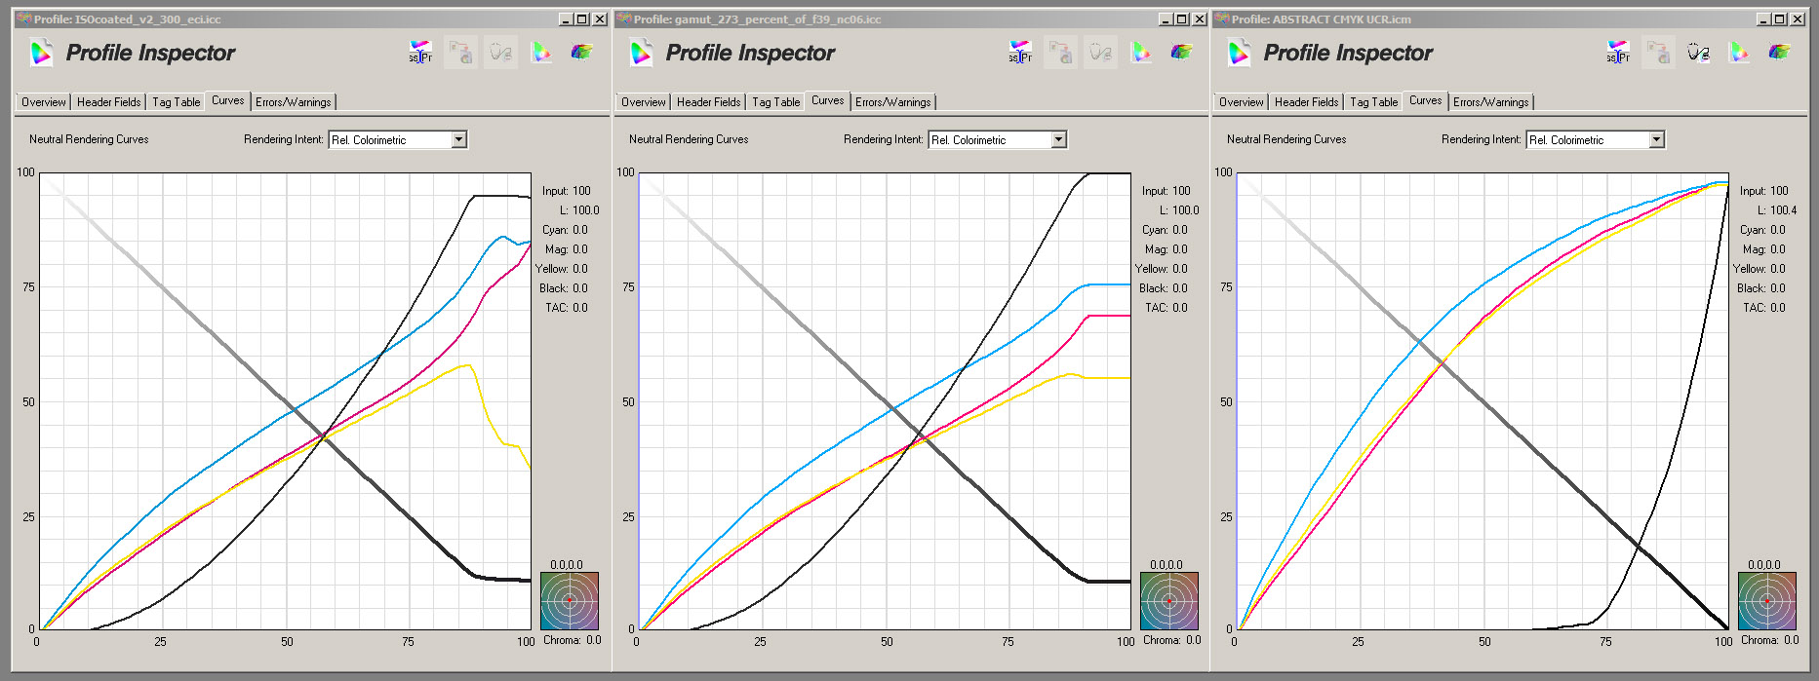This screenshot has width=1819, height=681.
Task: Open 3D gamut viewer in ISOcoated window
Action: coord(582,53)
